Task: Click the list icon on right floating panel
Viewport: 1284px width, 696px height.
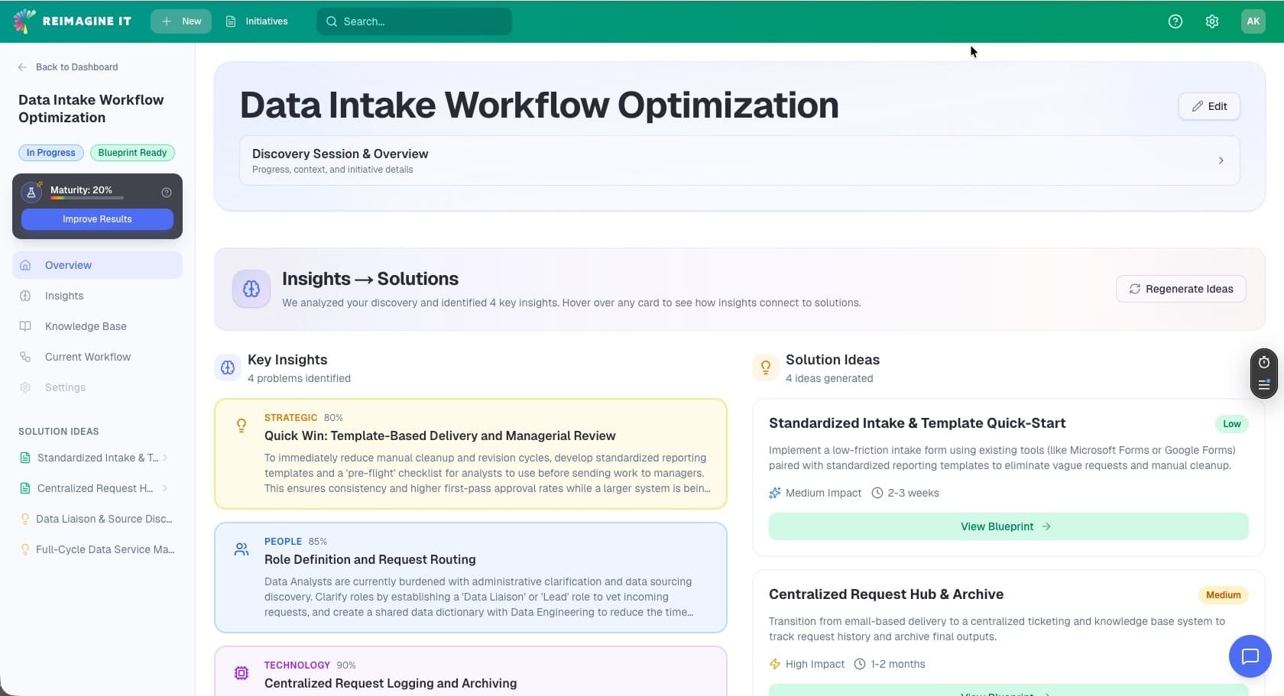Action: pyautogui.click(x=1264, y=385)
